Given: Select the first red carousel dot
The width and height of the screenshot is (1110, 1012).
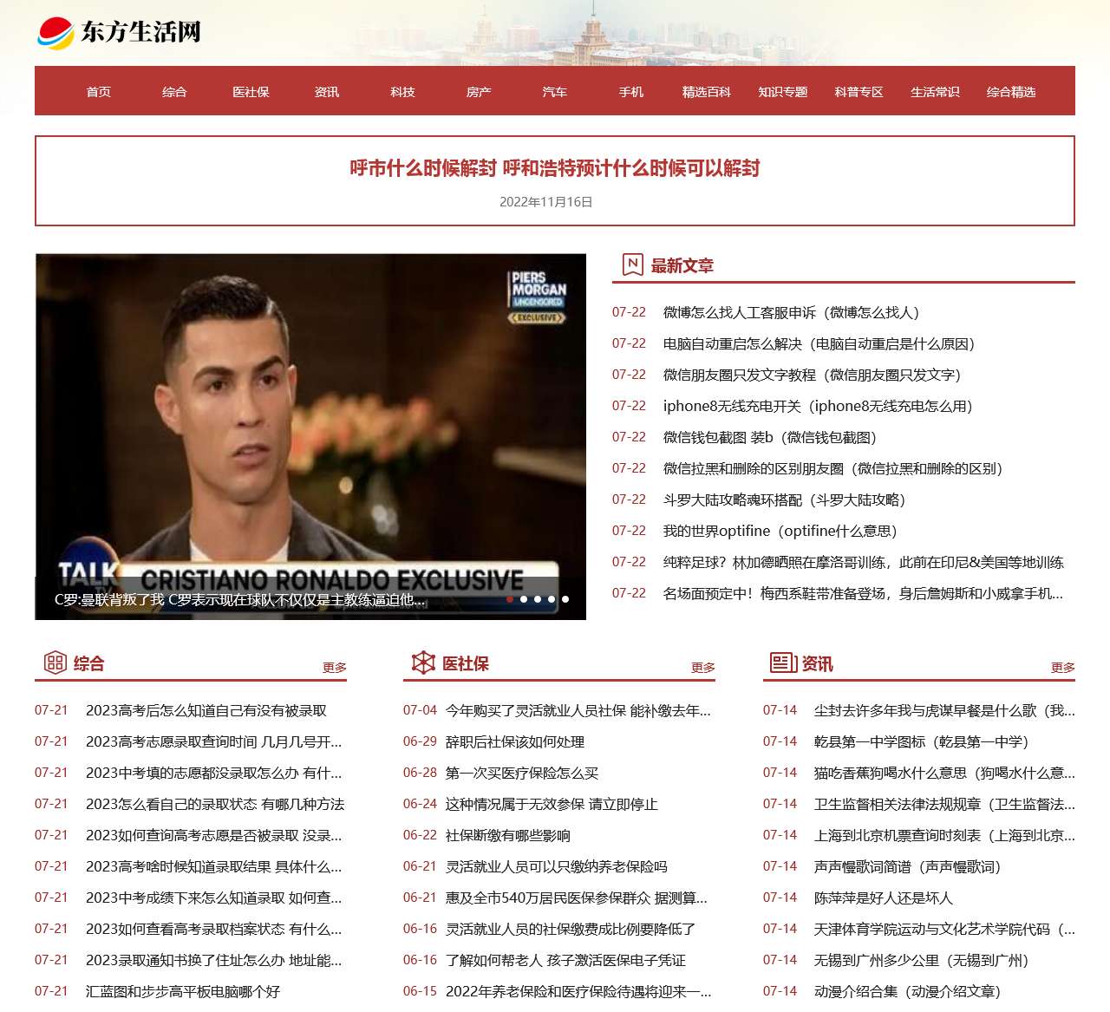Looking at the screenshot, I should click(x=510, y=599).
